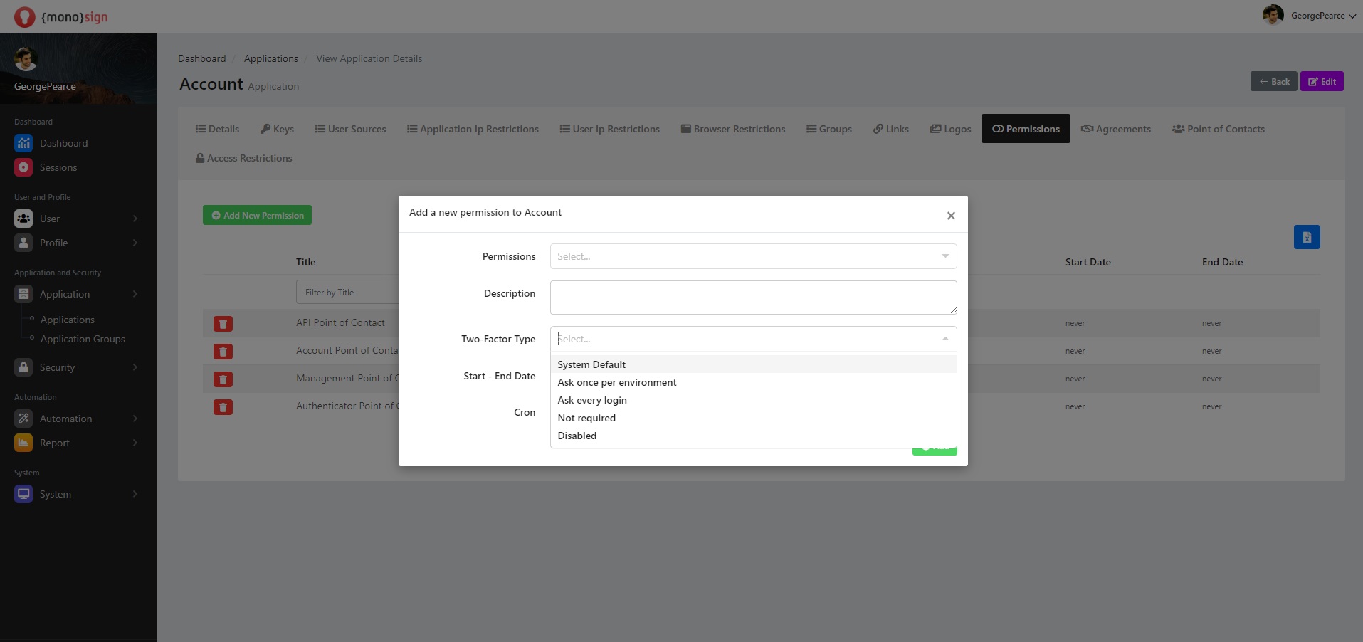This screenshot has width=1363, height=642.
Task: Click into the Description text area
Action: coord(752,298)
